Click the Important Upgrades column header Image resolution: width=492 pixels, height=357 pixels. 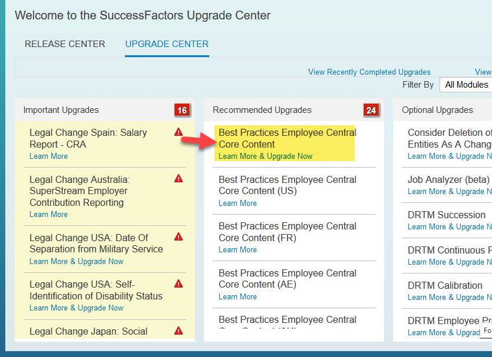(x=61, y=110)
